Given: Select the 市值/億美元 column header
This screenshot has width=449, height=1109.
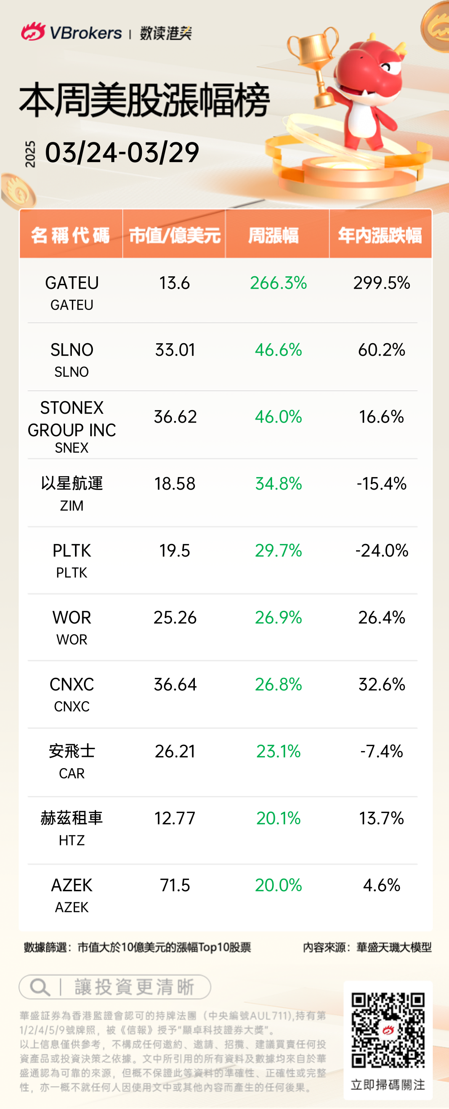Looking at the screenshot, I should (x=174, y=235).
